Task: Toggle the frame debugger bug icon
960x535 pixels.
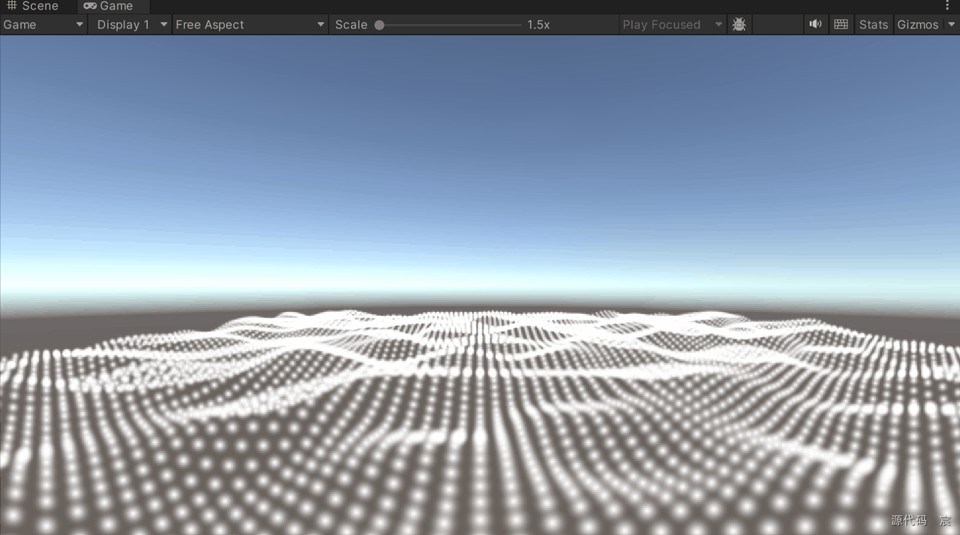Action: tap(739, 25)
